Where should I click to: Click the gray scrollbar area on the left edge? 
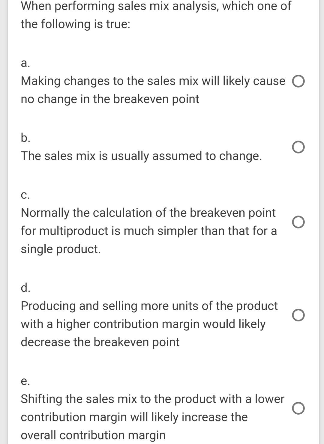pyautogui.click(x=2, y=222)
